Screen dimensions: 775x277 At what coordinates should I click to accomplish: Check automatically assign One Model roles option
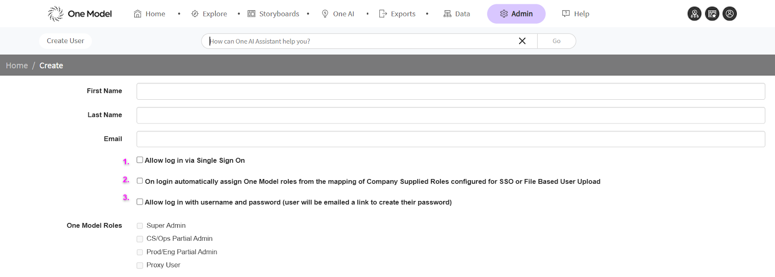[x=139, y=181]
